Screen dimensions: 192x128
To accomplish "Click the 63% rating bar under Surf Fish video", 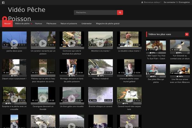I will 156,53.
